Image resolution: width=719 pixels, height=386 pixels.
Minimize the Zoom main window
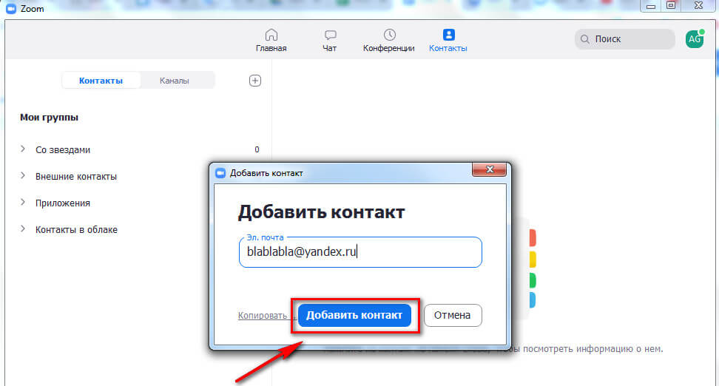coord(651,6)
